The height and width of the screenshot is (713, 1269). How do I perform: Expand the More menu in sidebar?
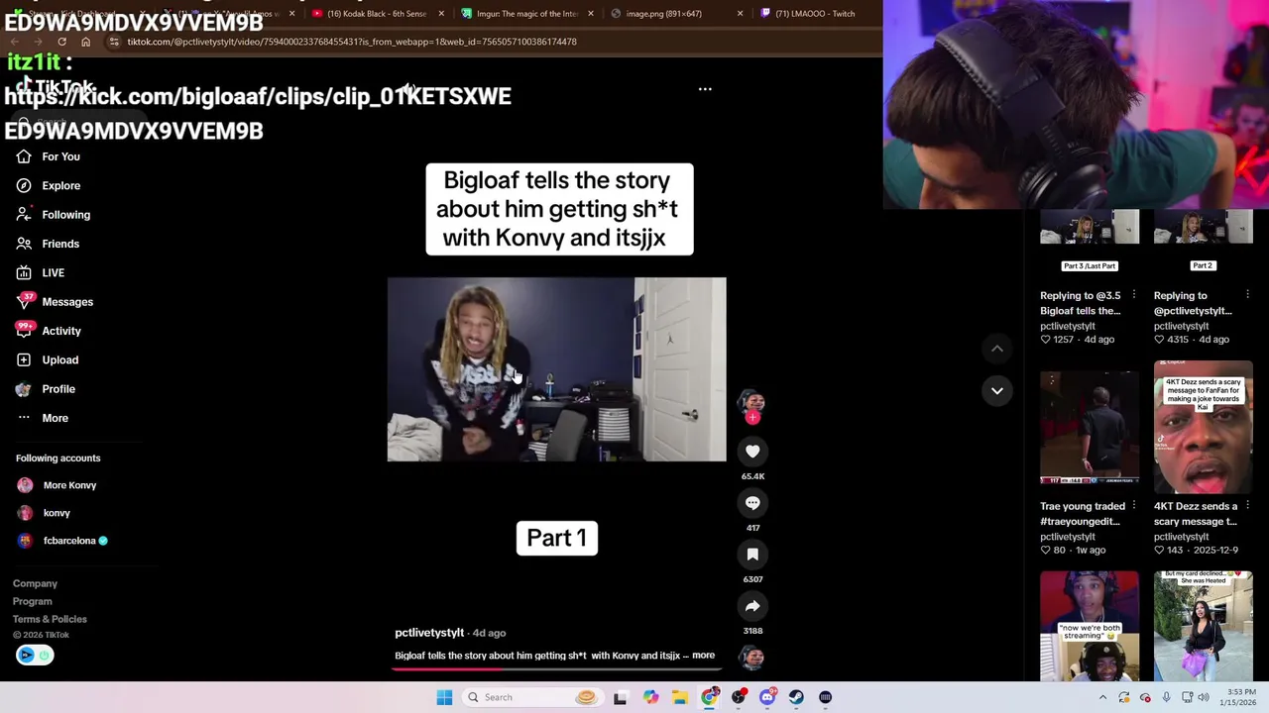42,418
